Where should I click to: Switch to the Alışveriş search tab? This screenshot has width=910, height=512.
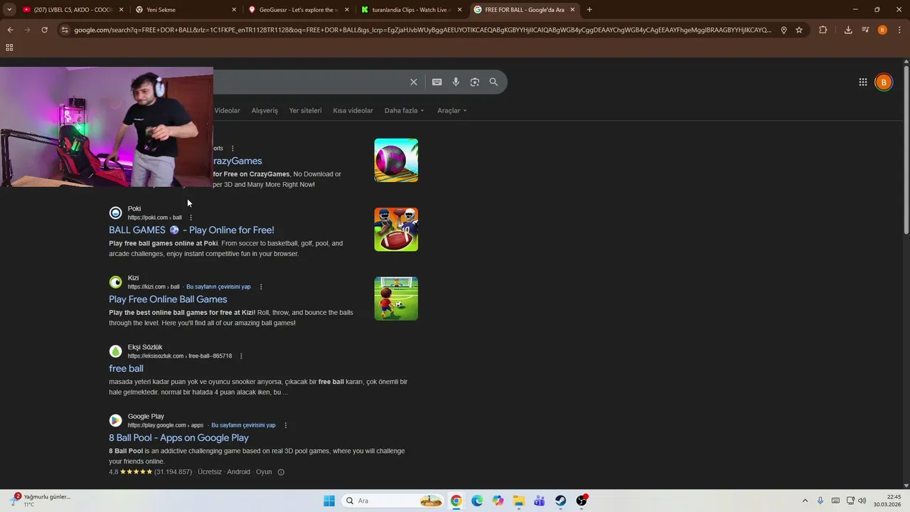[264, 110]
